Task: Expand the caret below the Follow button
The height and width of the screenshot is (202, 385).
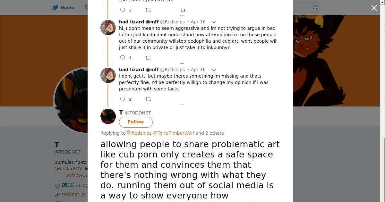Action: [127, 131]
